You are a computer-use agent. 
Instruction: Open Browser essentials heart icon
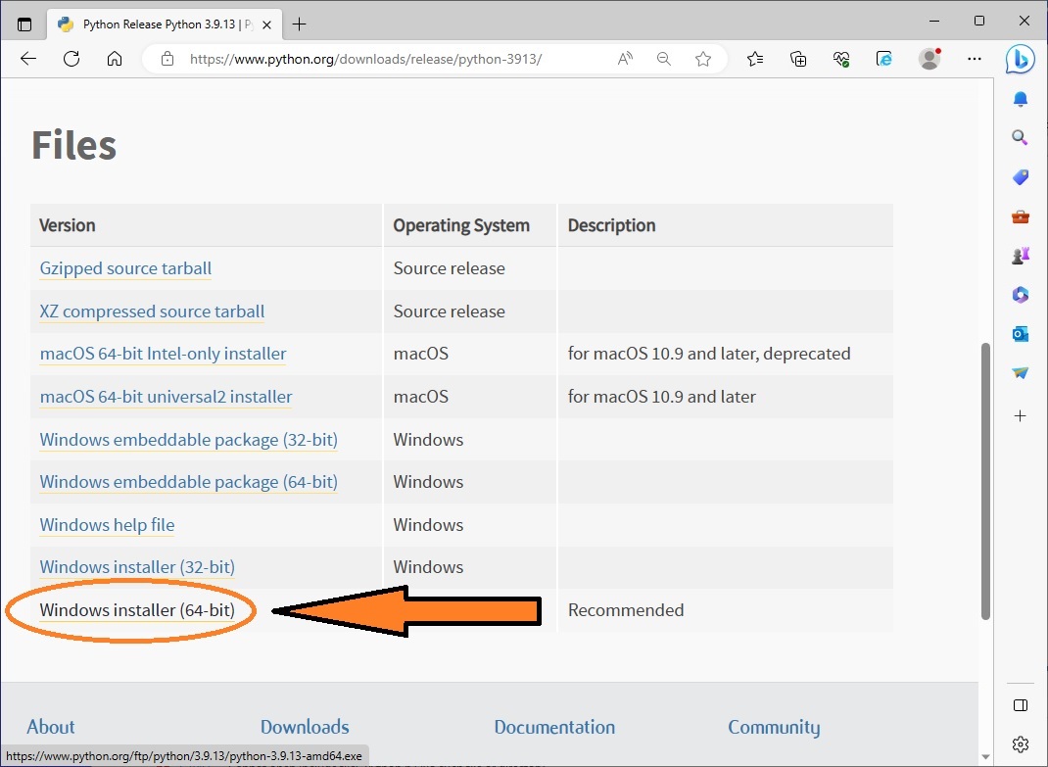click(841, 59)
